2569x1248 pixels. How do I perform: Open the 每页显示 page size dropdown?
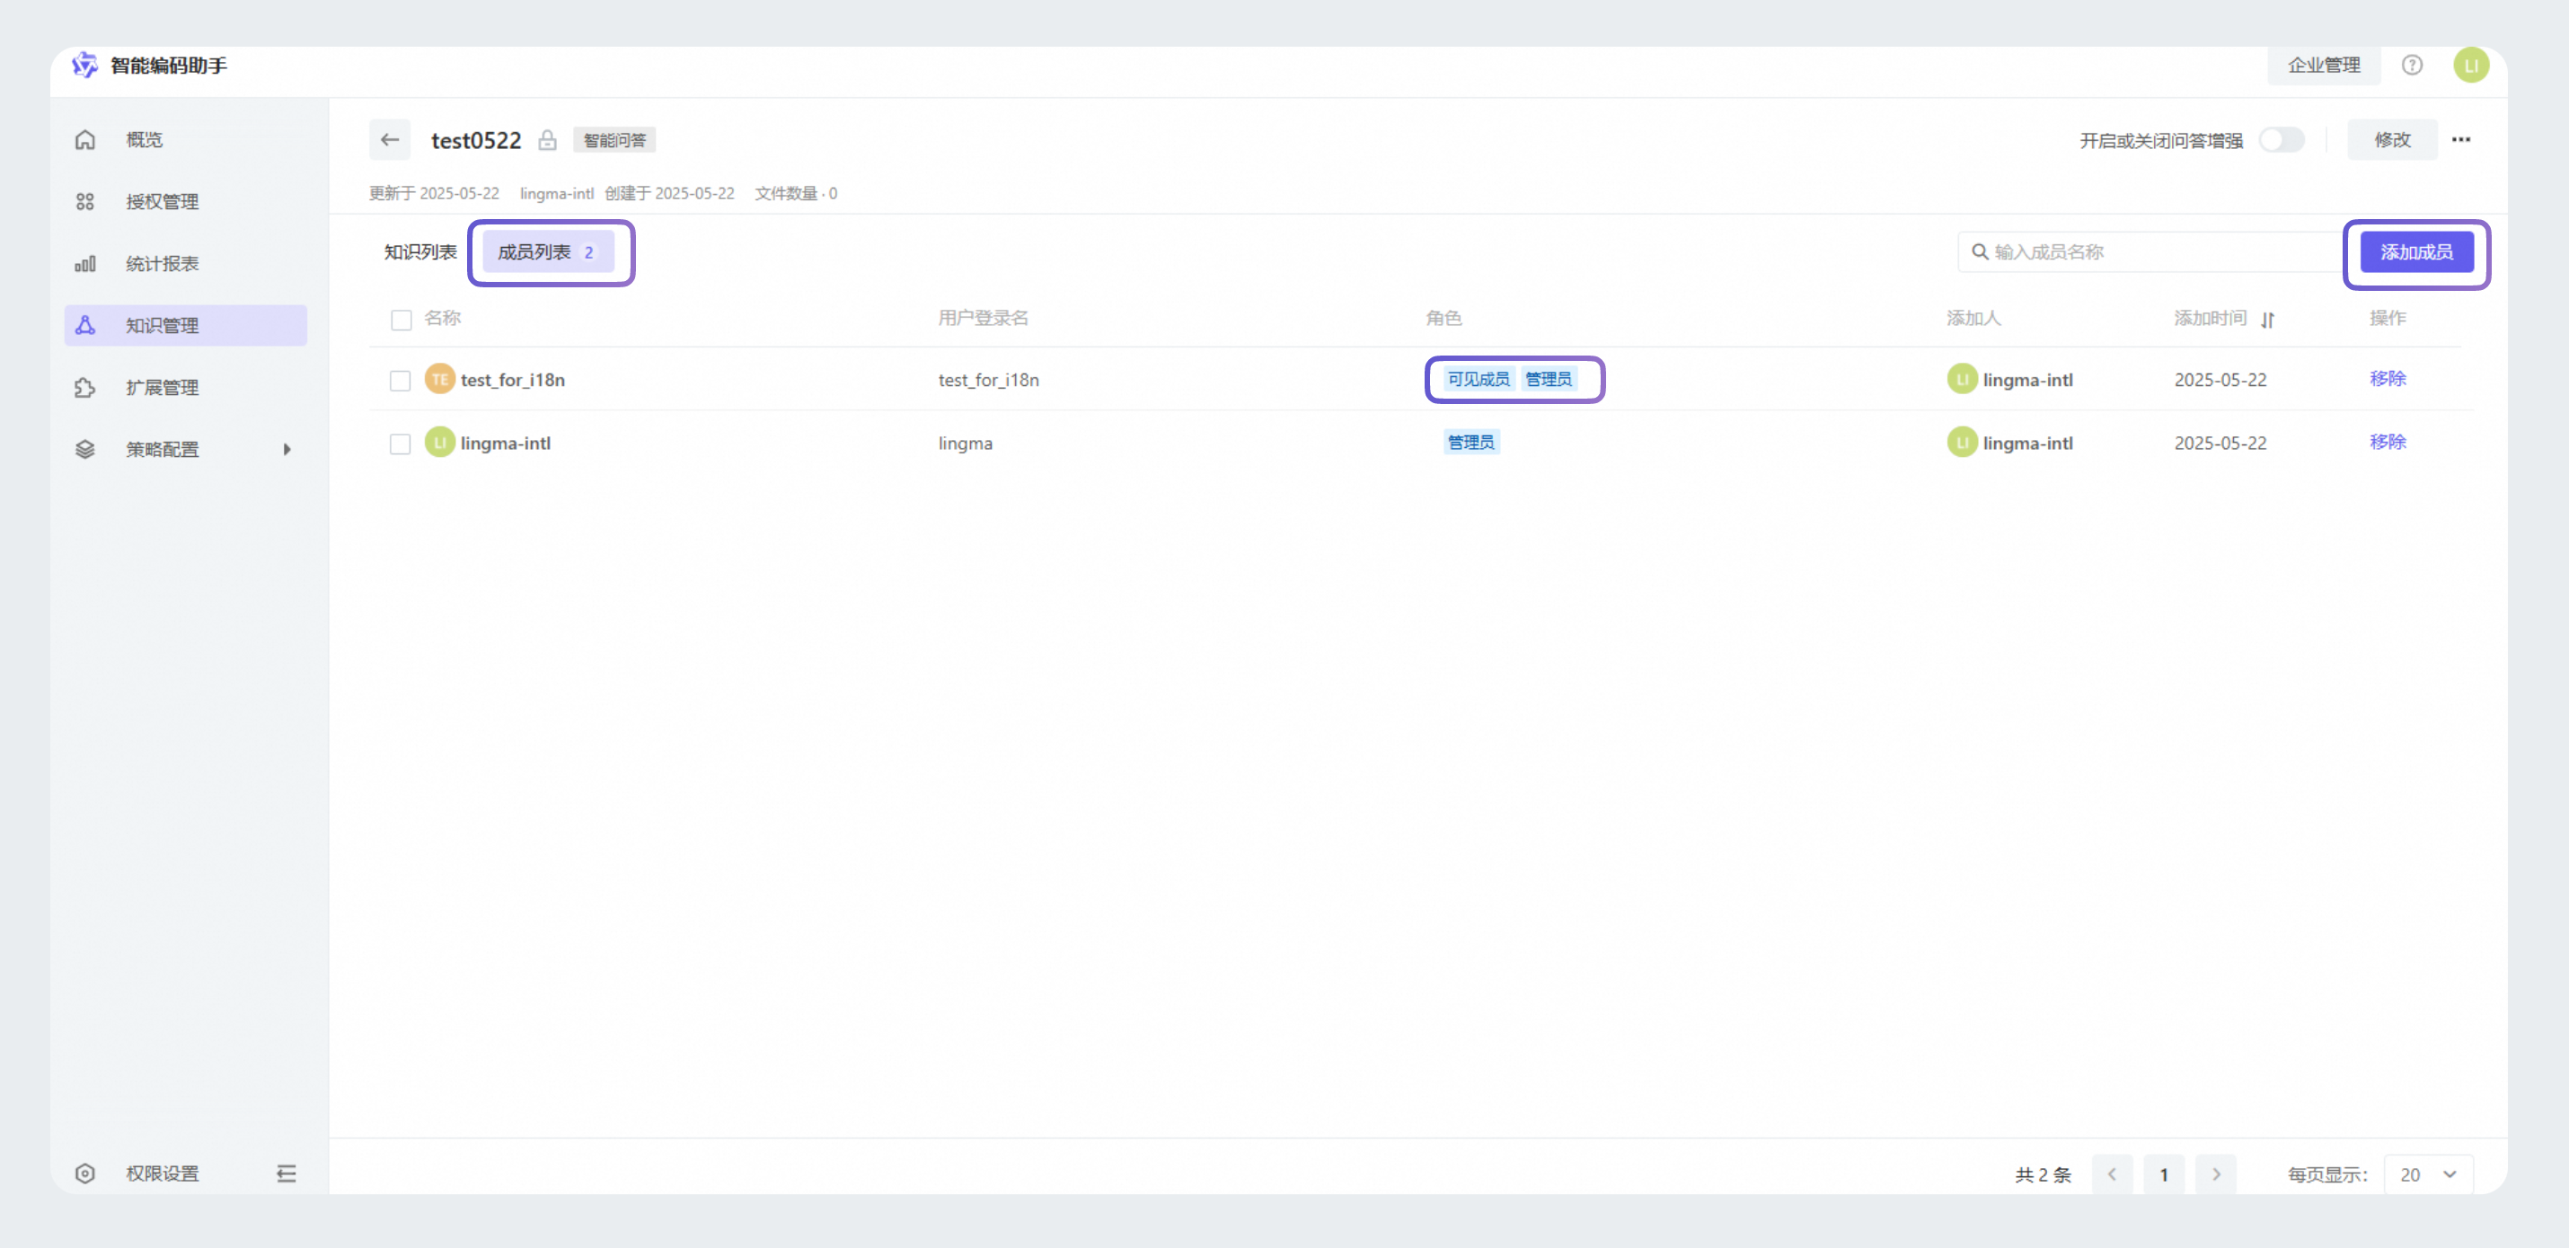pyautogui.click(x=2427, y=1174)
